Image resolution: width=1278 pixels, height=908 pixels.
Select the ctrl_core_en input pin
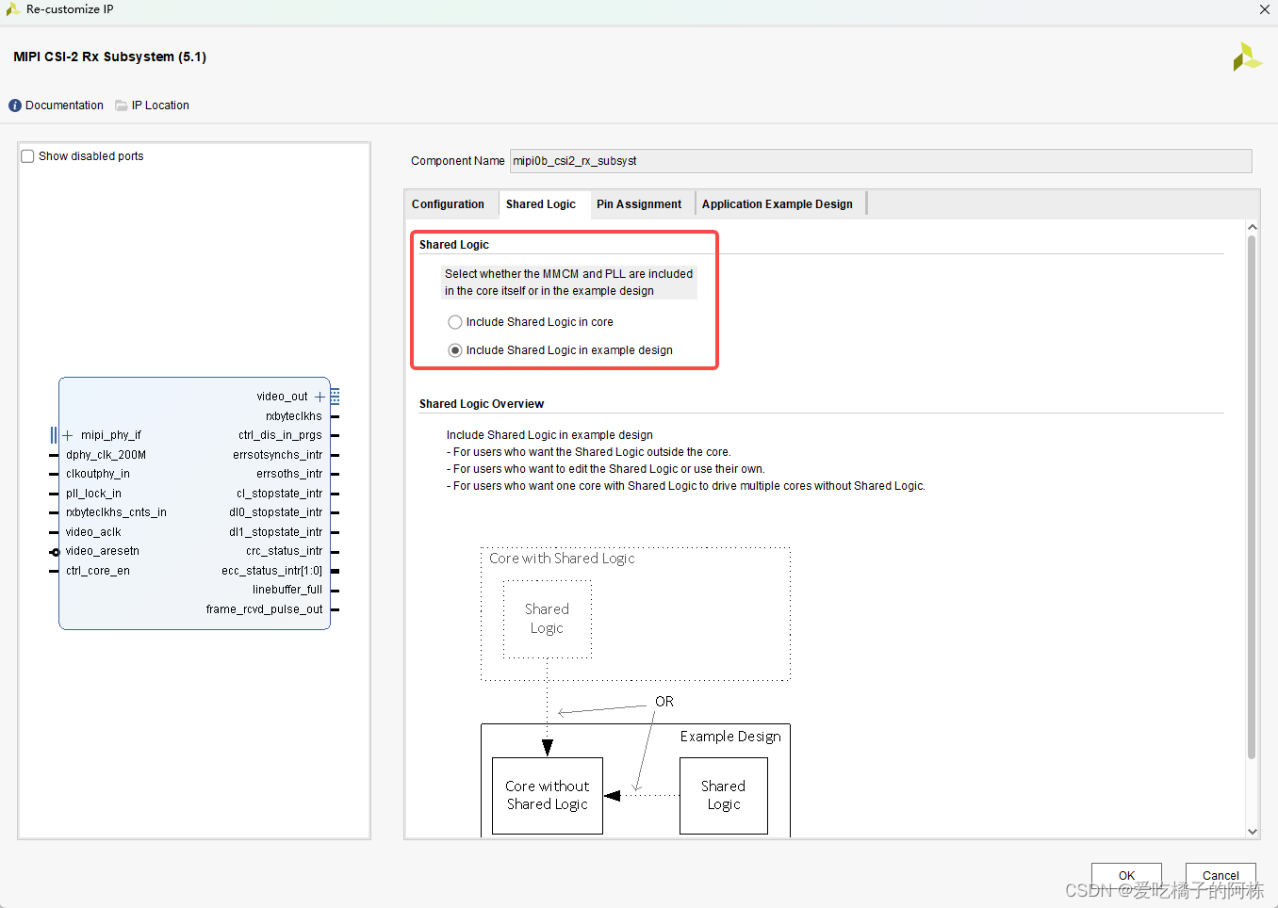52,570
